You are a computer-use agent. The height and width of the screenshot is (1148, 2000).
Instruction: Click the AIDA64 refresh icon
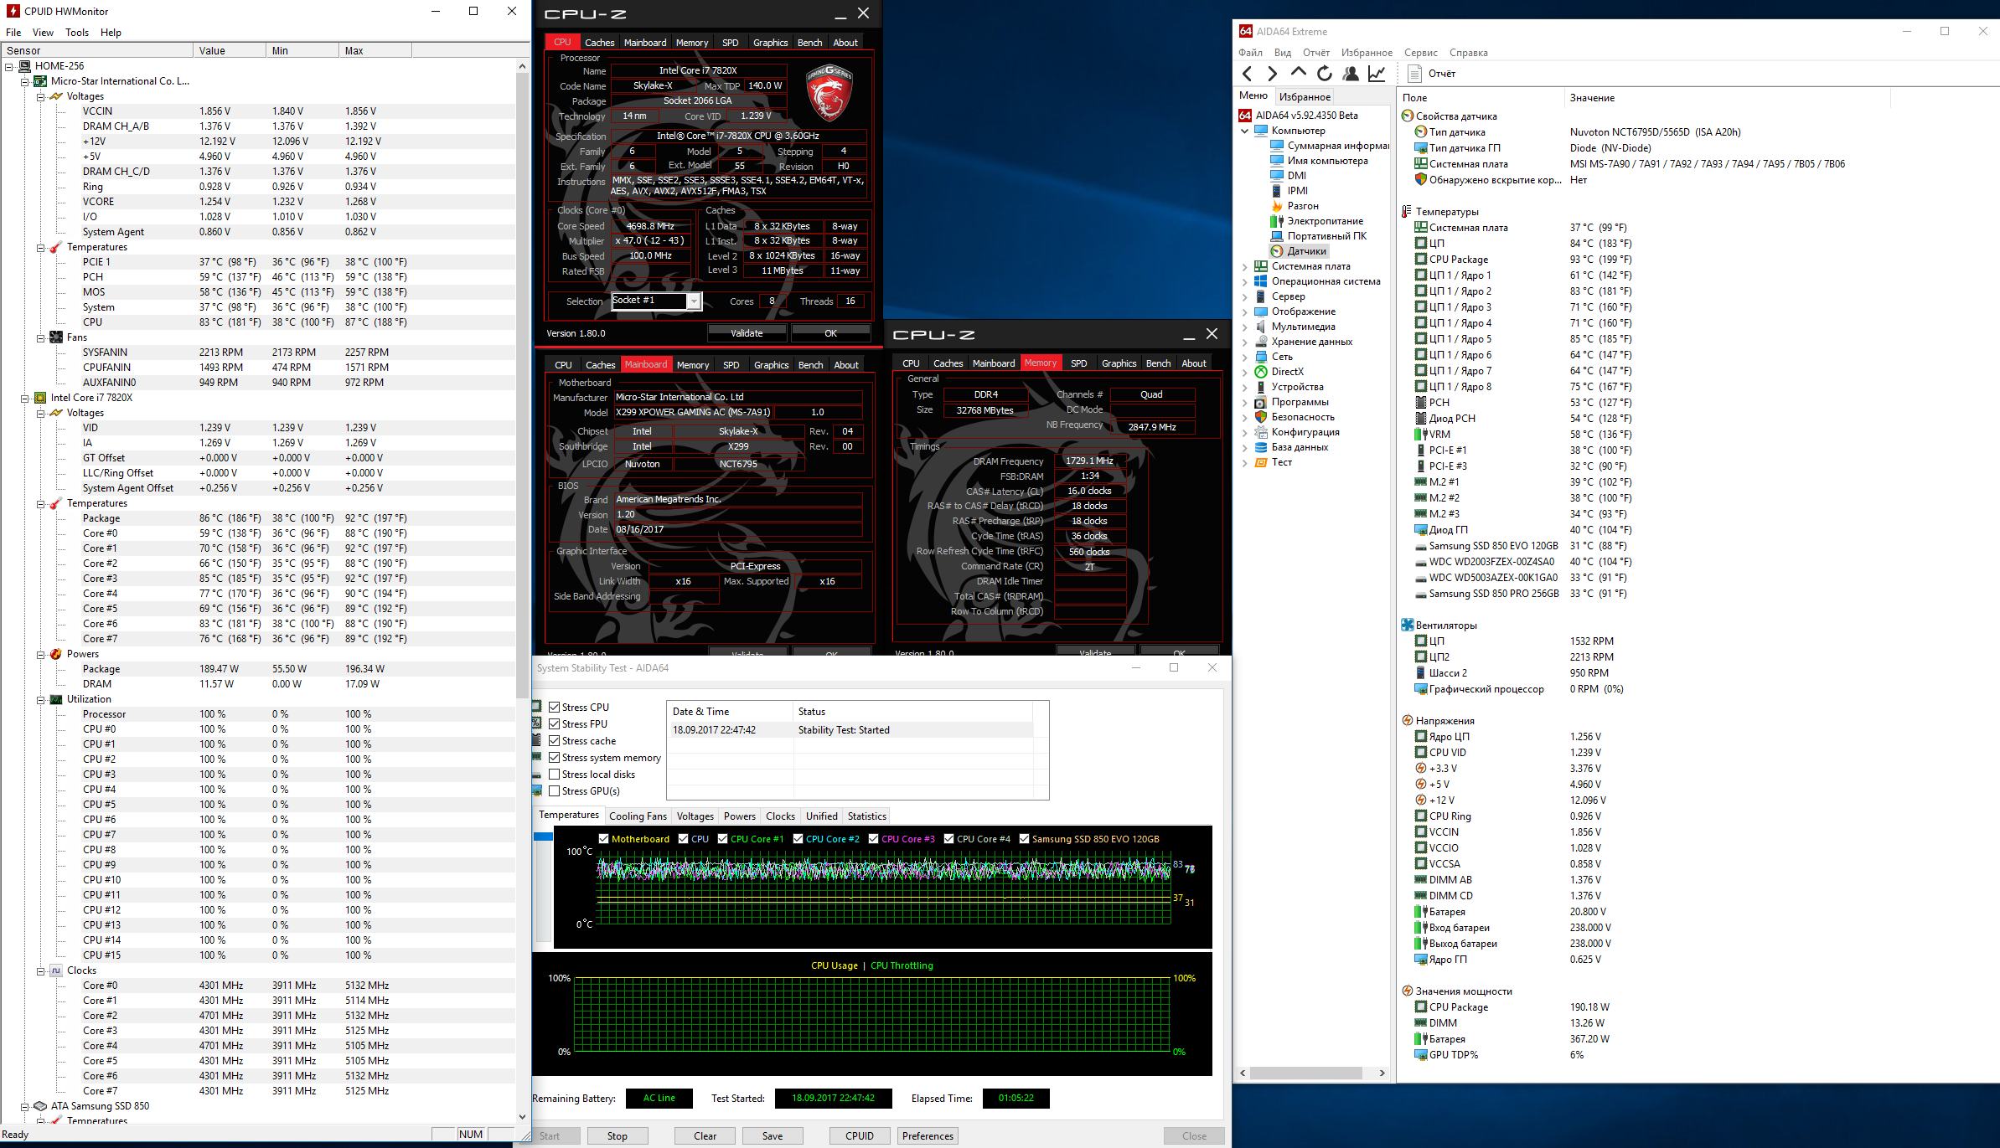[x=1324, y=74]
